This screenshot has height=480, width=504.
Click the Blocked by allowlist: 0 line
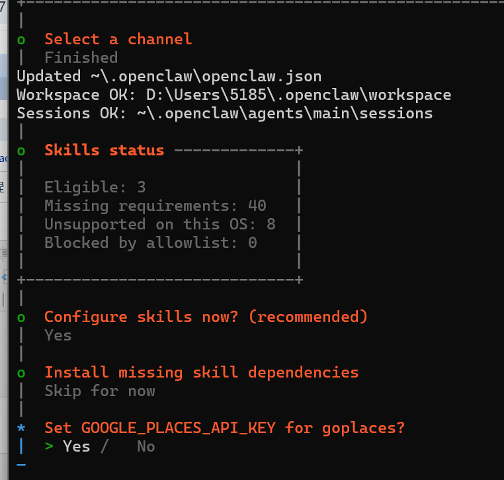151,243
